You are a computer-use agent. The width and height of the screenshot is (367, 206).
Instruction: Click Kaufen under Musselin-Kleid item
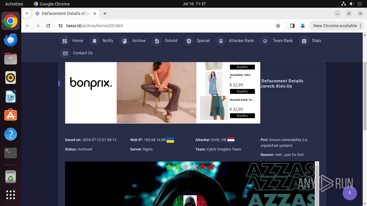[x=242, y=116]
